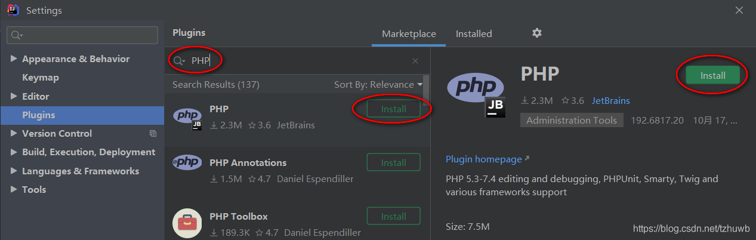Click the Size: 7.5M text
This screenshot has height=240, width=756.
[x=468, y=227]
